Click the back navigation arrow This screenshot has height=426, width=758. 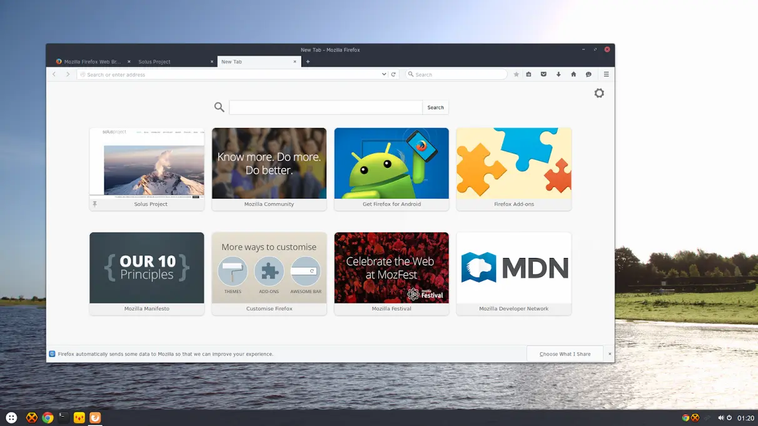pos(54,74)
